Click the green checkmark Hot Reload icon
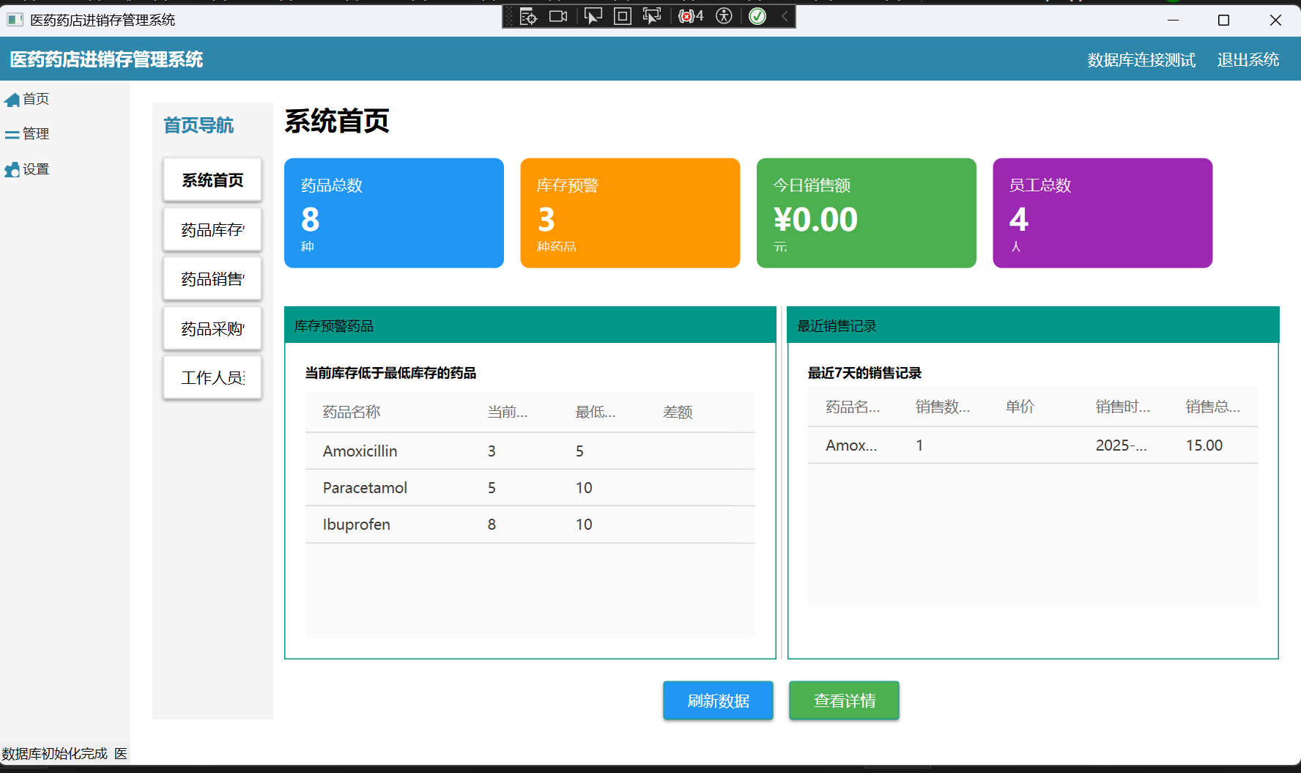 [x=757, y=16]
